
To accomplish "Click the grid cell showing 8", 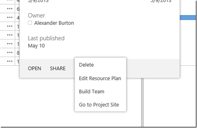I will click(x=18, y=53).
